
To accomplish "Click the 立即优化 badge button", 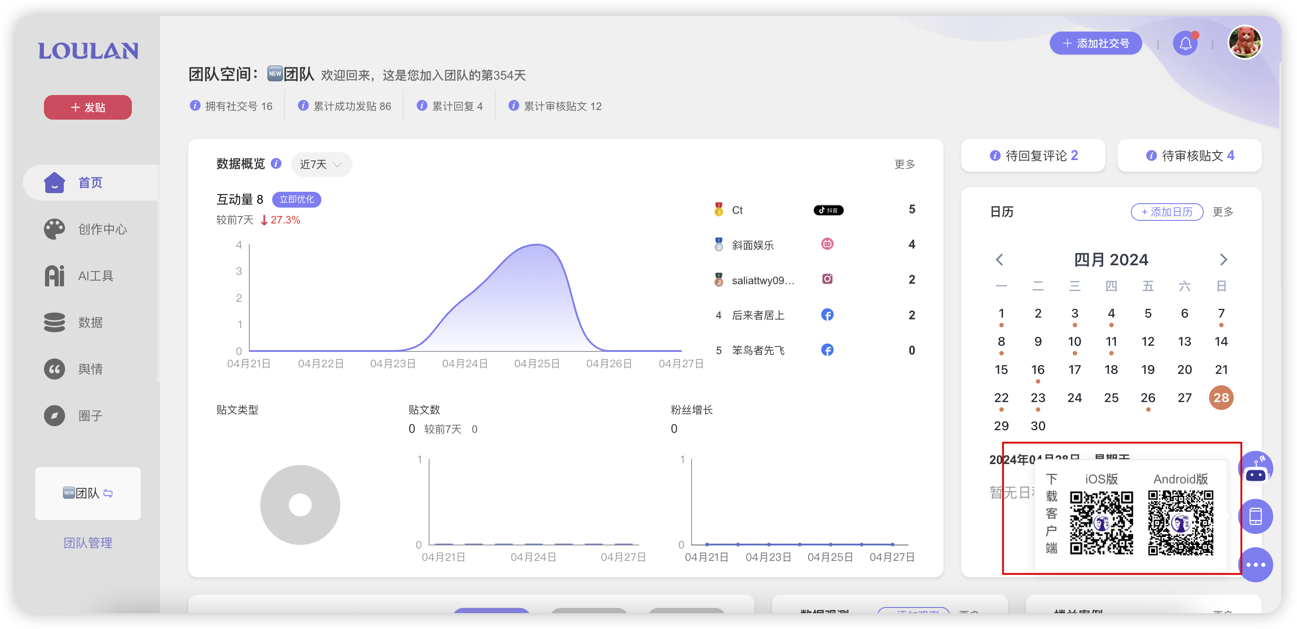I will (297, 199).
